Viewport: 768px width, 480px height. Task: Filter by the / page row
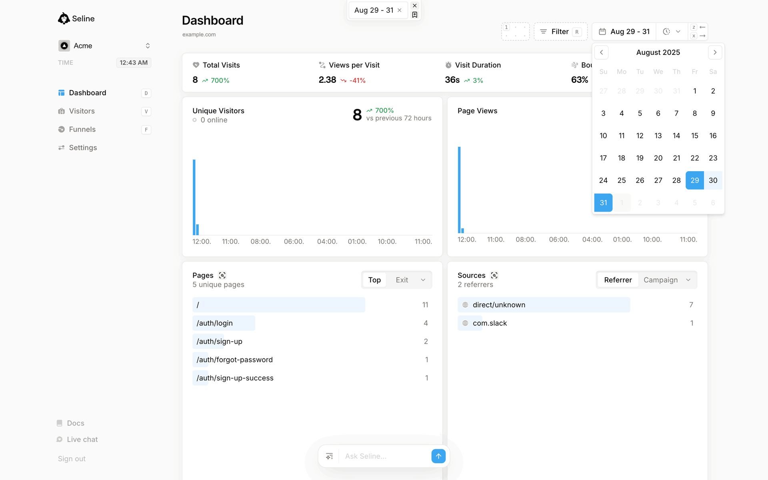point(312,305)
